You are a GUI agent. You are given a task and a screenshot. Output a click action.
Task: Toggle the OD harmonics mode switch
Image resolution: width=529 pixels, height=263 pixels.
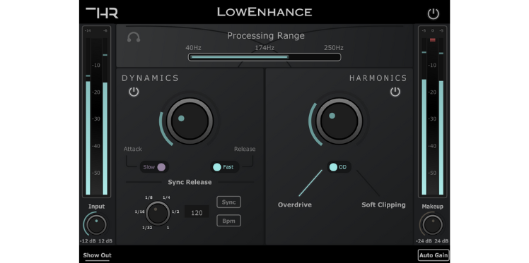coord(339,167)
